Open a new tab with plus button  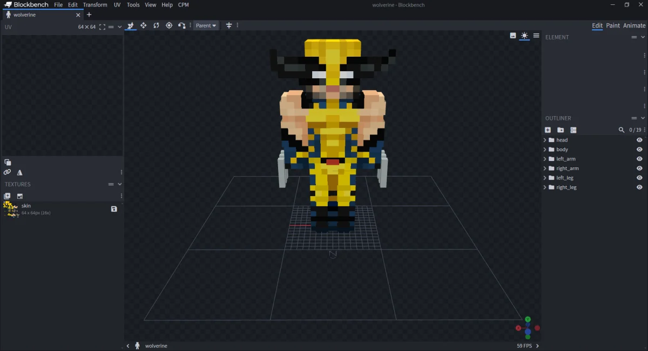click(x=89, y=15)
